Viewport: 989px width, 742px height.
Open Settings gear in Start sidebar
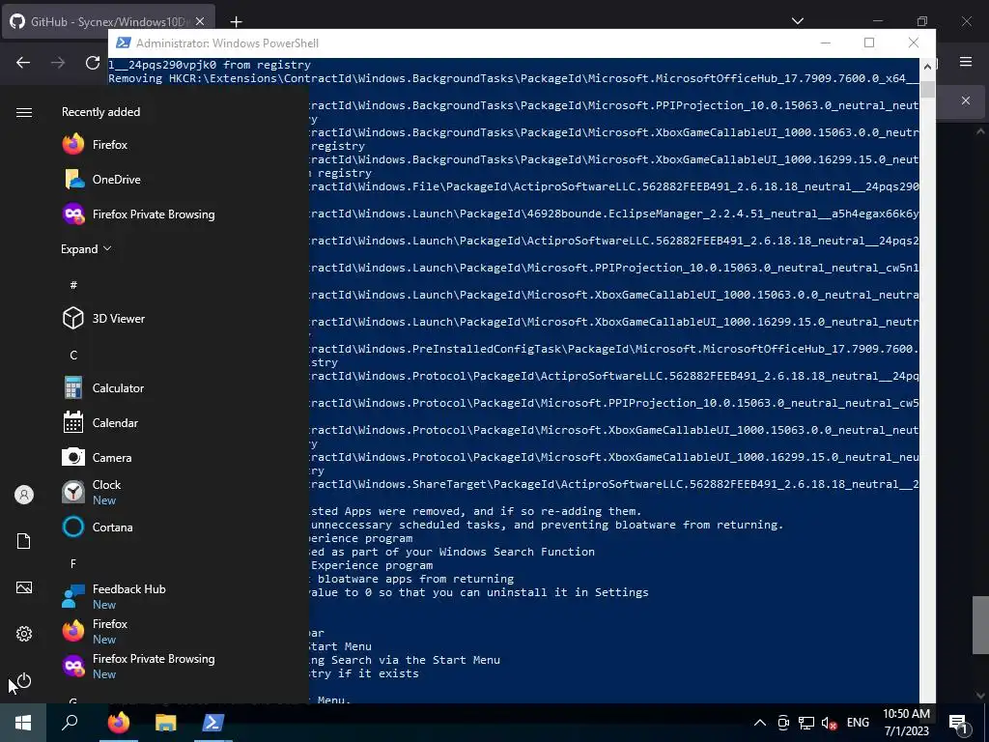pyautogui.click(x=24, y=634)
